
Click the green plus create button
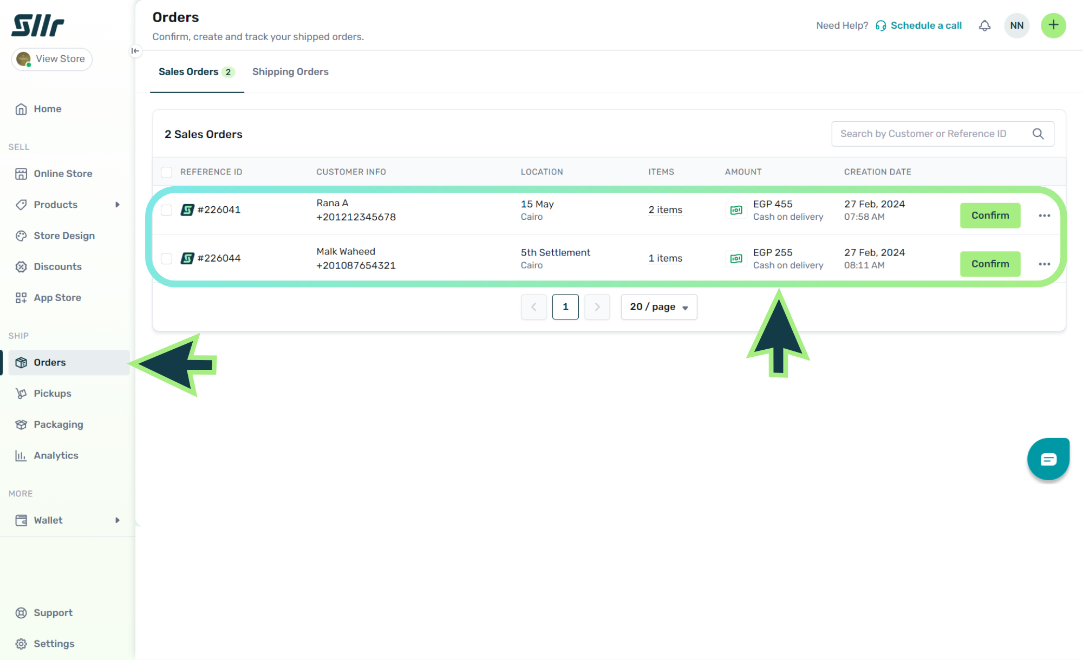(x=1053, y=25)
